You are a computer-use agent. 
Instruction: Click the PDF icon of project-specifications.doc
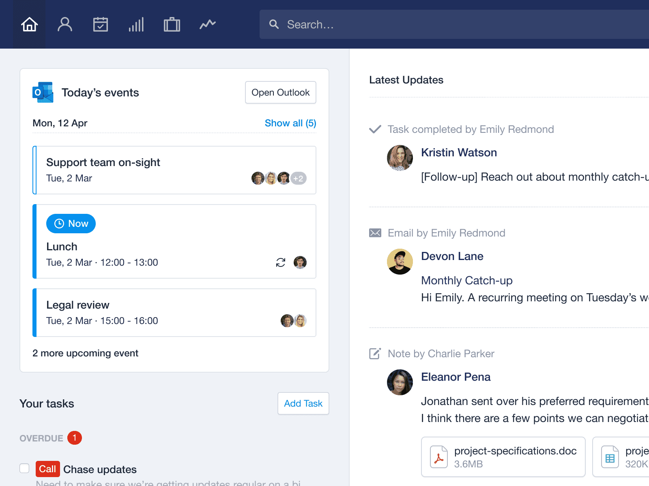[439, 457]
